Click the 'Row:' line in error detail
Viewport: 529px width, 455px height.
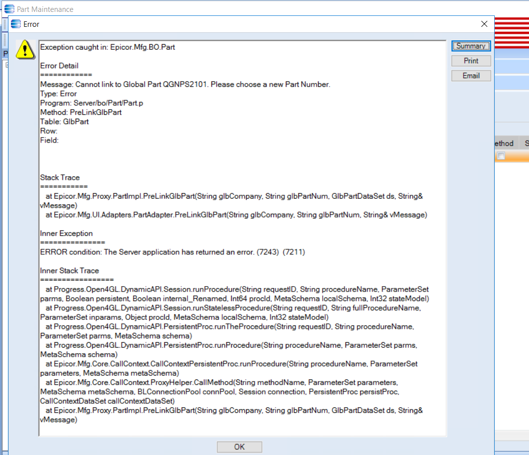click(49, 131)
